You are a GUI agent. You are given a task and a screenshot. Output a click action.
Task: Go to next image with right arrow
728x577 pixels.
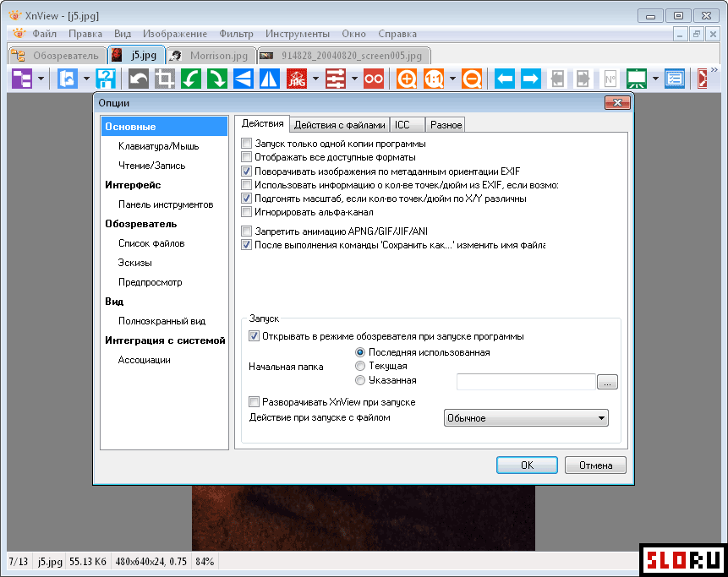(531, 79)
